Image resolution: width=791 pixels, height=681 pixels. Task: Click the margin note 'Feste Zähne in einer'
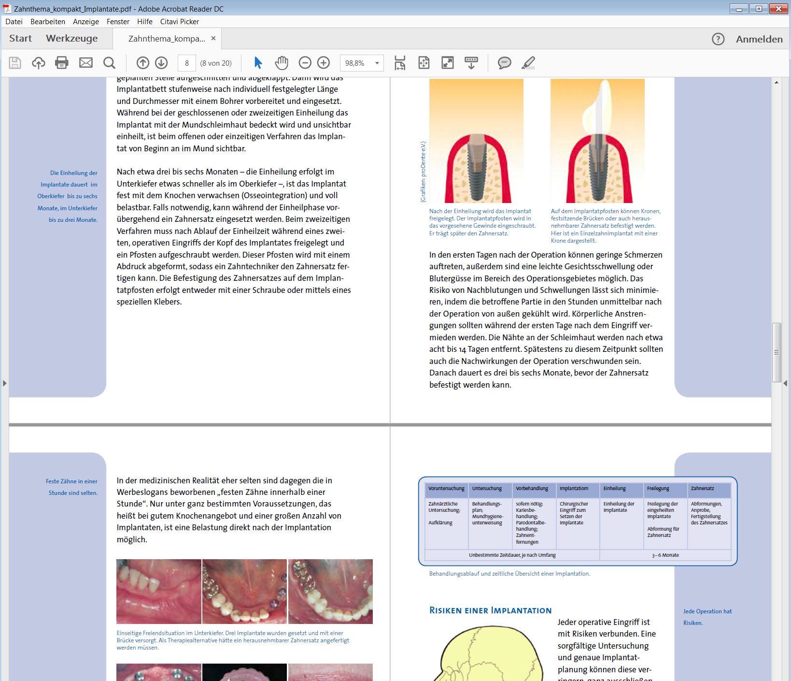(x=71, y=481)
